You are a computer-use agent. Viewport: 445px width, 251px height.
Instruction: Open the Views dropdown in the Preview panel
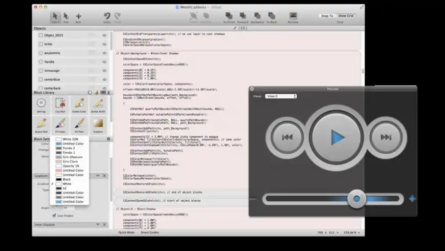pyautogui.click(x=280, y=96)
